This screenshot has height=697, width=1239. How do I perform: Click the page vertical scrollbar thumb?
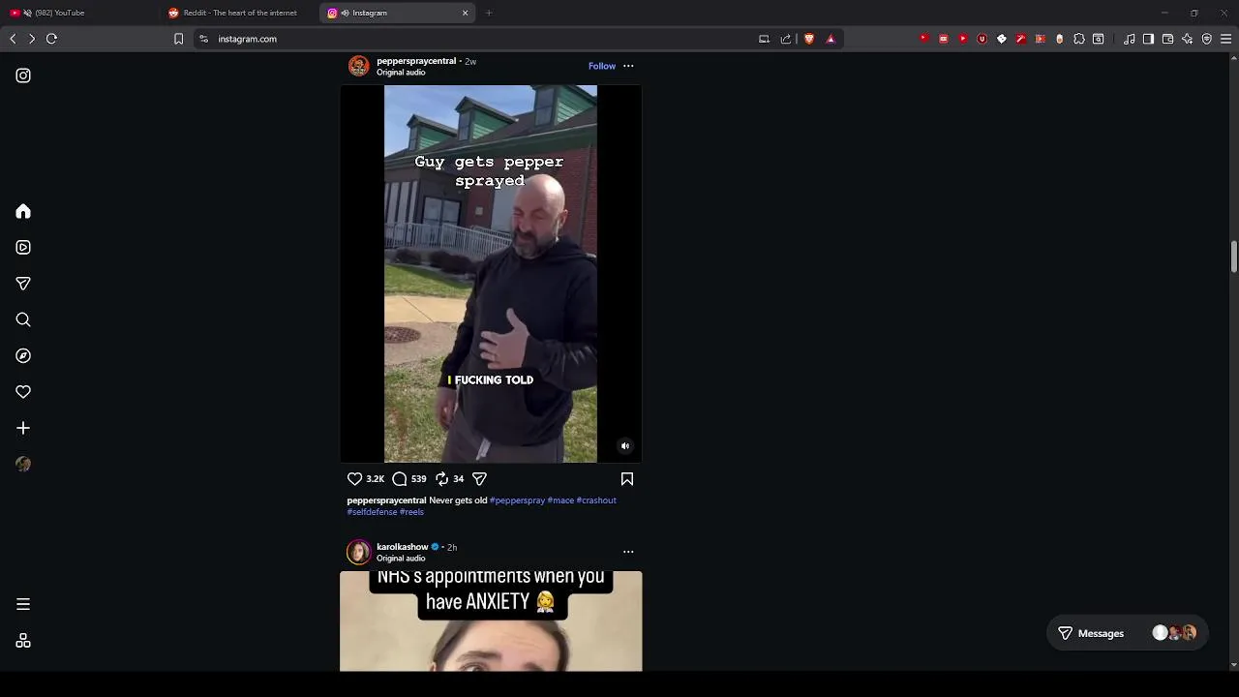coord(1234,257)
